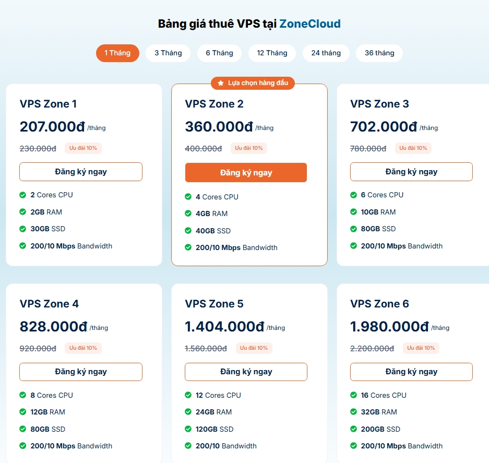This screenshot has width=489, height=463.
Task: Click Đăng ký ngay for VPS Zone 5
Action: 246,372
